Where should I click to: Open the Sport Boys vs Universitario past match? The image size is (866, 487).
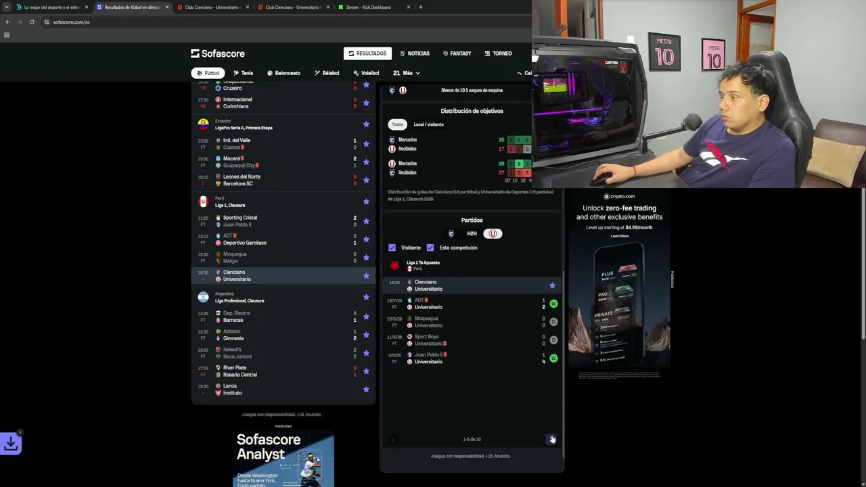(472, 340)
